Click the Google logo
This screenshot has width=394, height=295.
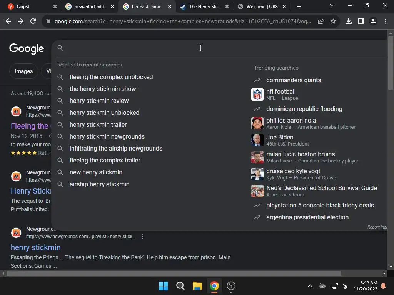(27, 49)
